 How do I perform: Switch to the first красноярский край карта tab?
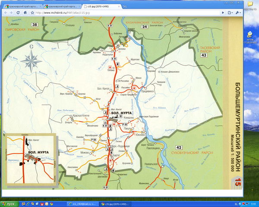click(22, 7)
